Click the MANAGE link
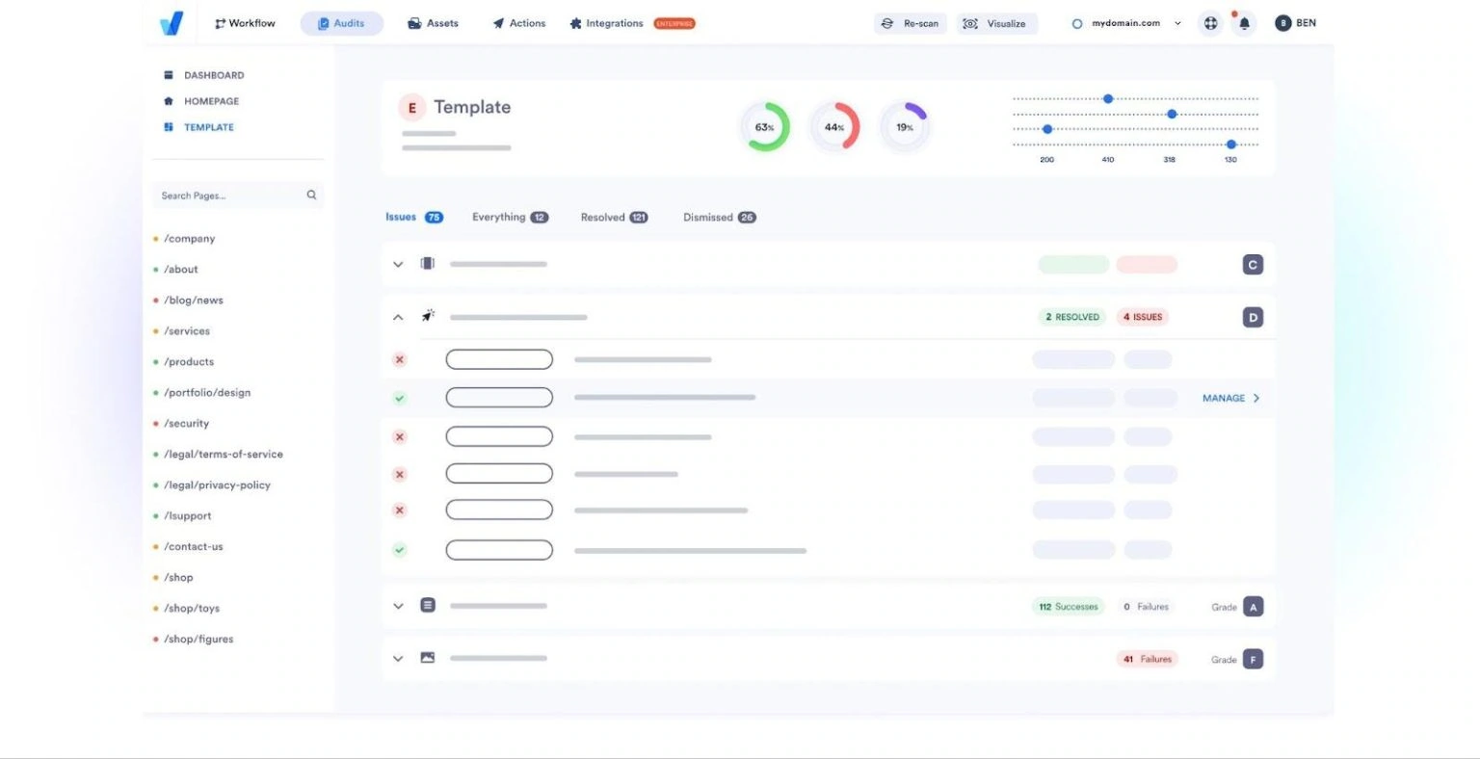 (x=1230, y=398)
